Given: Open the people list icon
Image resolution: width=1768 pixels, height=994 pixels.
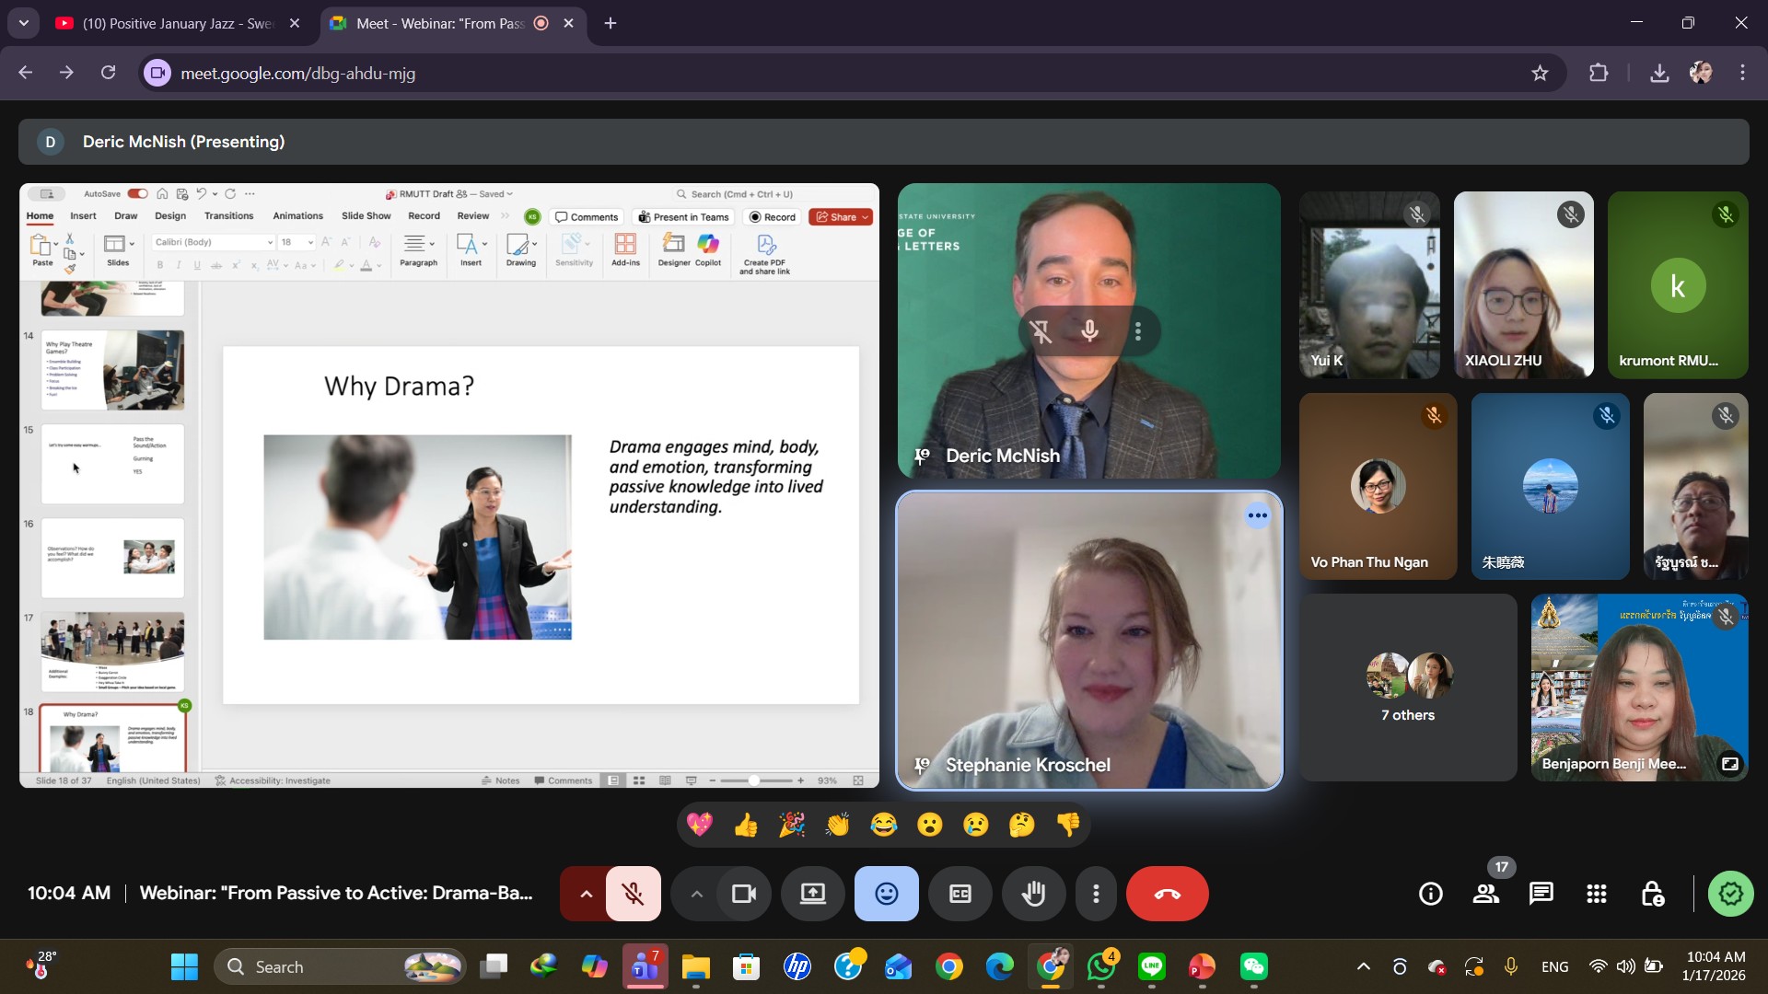Looking at the screenshot, I should (x=1485, y=893).
